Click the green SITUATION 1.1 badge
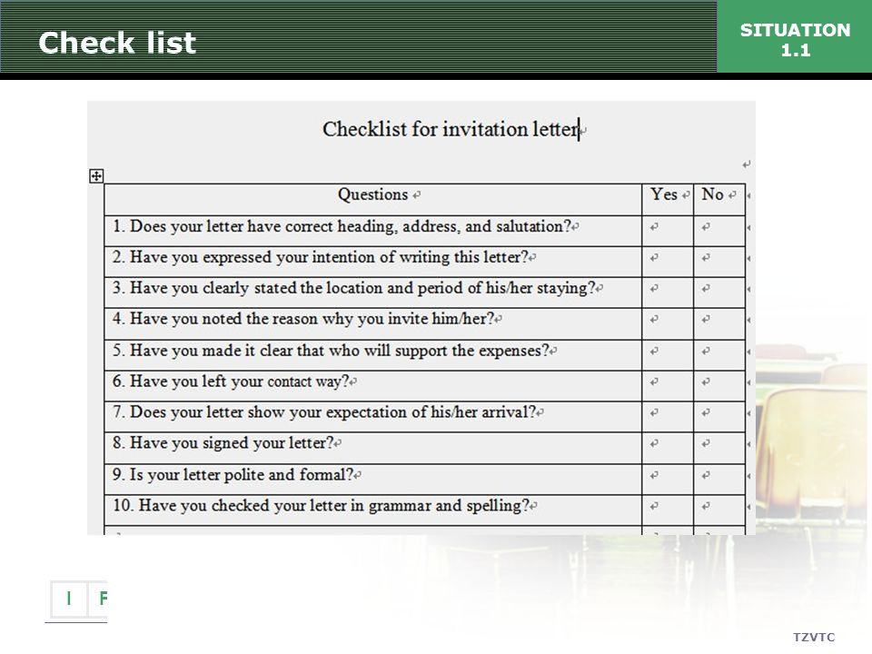 [794, 36]
